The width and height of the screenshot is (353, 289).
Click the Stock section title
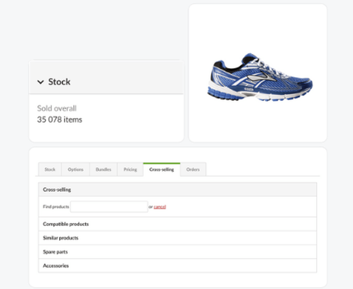(59, 82)
